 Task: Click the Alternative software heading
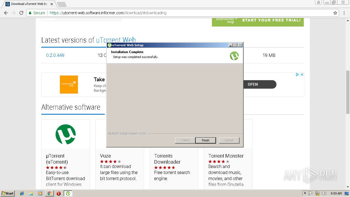tap(71, 107)
